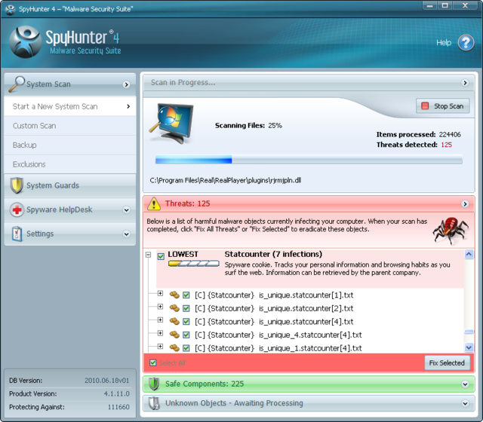Click the title bar SpyHunter app icon
483x422 pixels.
pyautogui.click(x=10, y=9)
